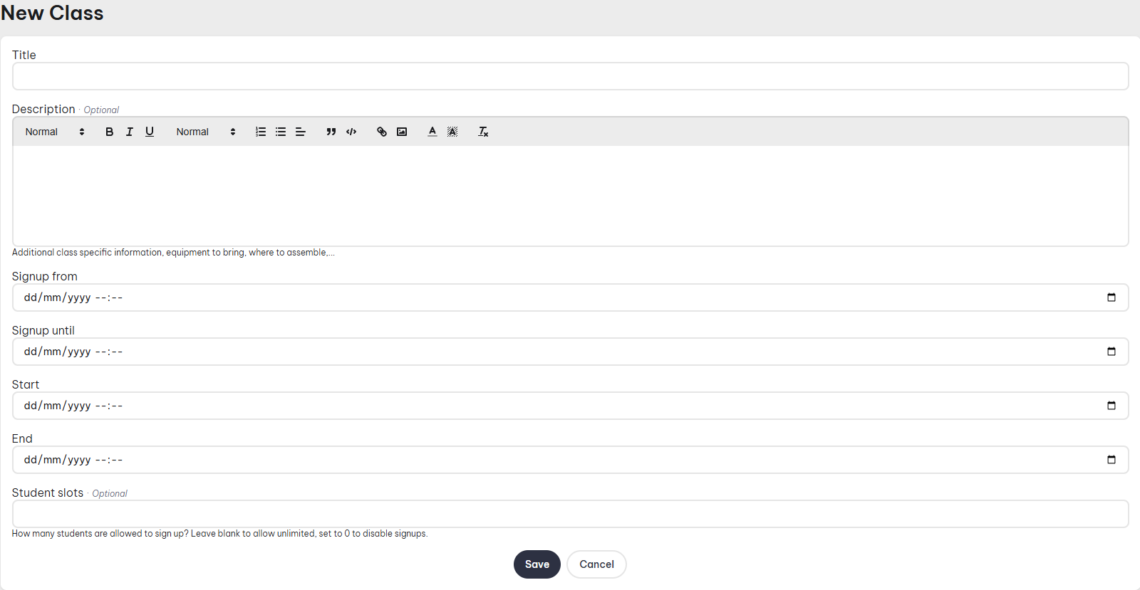Apply blockquote formatting

pyautogui.click(x=331, y=132)
